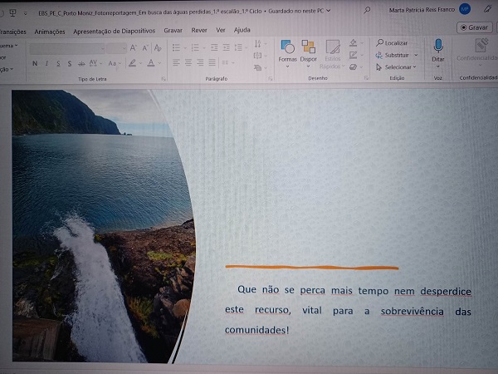
Task: Click Increase Font Size icon
Action: click(133, 48)
